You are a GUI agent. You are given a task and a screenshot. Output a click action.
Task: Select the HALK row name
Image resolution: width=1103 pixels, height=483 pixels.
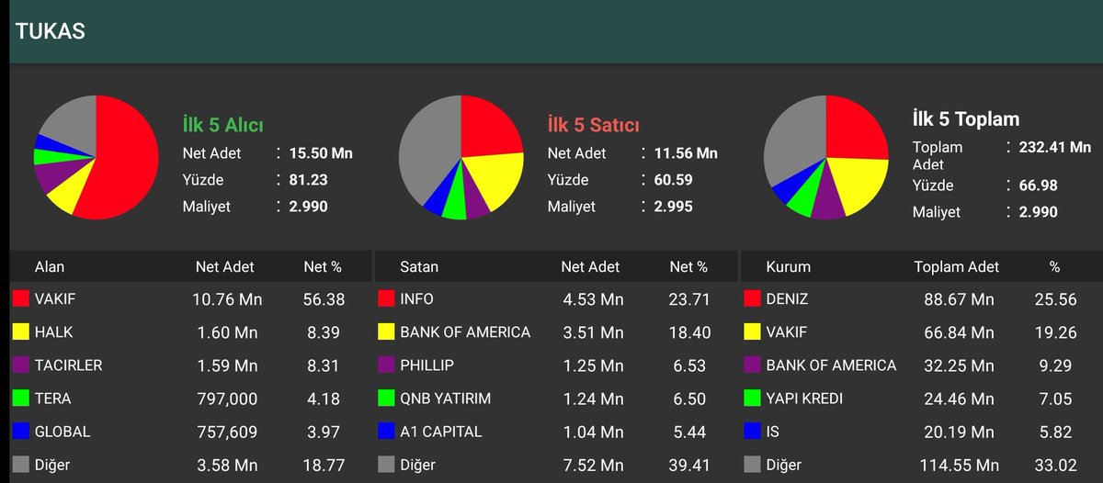point(54,332)
